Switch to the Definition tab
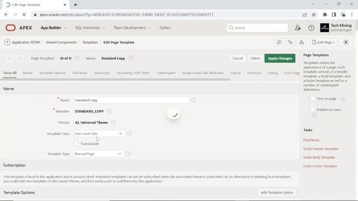This screenshot has width=358, height=201. point(79,73)
